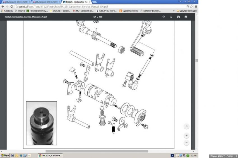Switch the UK keyboard language indicator

[x=172, y=155]
